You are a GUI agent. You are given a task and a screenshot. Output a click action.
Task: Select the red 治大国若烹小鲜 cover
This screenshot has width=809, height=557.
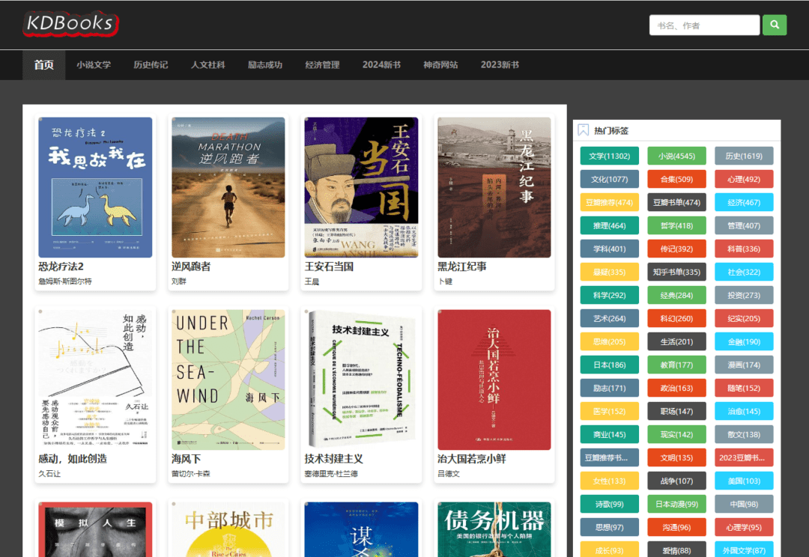click(494, 380)
